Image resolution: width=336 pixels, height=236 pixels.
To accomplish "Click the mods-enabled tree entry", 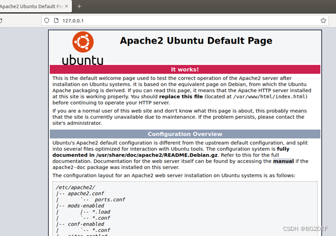I will coord(86,206).
